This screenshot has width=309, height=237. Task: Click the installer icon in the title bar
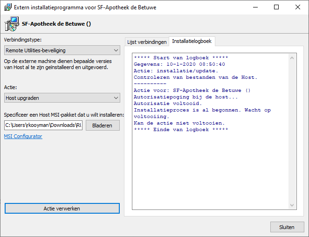tap(7, 7)
